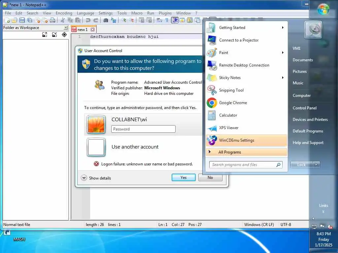This screenshot has height=253, width=338.
Task: Open Snipping Tool from the Start menu
Action: click(246, 90)
